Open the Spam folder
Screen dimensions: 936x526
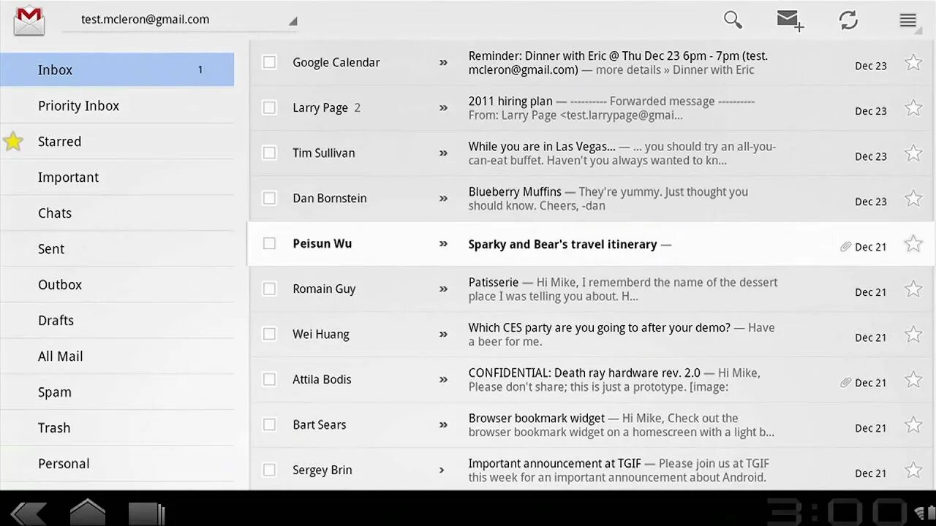117,392
